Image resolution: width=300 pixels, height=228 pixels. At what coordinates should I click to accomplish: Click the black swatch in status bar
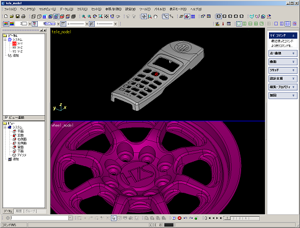coord(169,225)
